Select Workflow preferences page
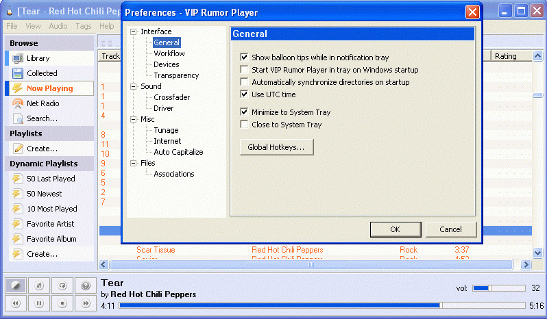547x319 pixels. (x=169, y=53)
